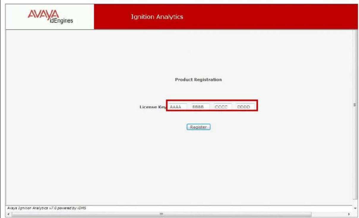Select the license key field containing BBBB
This screenshot has width=359, height=218.
200,106
